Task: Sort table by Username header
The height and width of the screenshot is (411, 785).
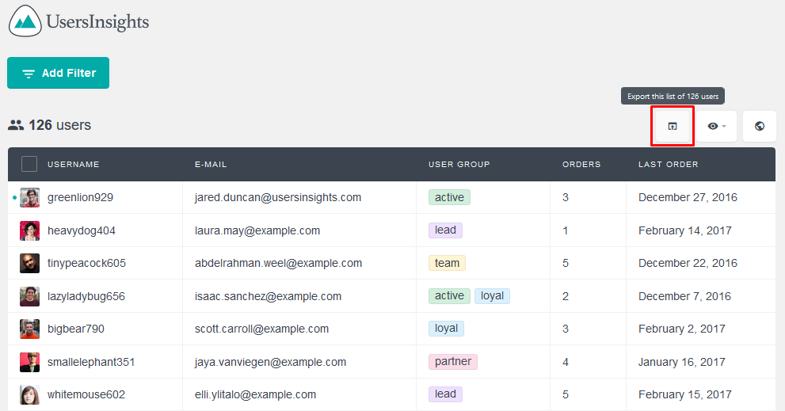Action: pyautogui.click(x=73, y=164)
